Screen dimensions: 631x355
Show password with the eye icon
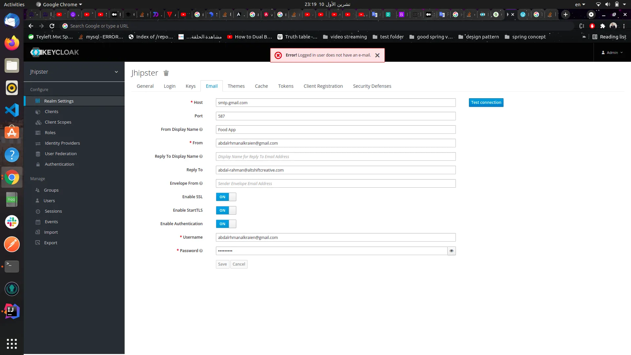coord(452,251)
